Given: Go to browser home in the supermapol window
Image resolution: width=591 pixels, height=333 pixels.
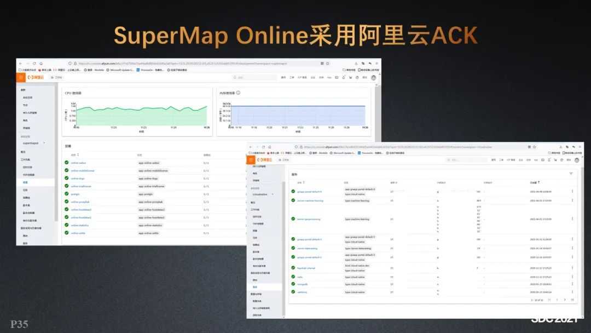Looking at the screenshot, I should (41, 64).
